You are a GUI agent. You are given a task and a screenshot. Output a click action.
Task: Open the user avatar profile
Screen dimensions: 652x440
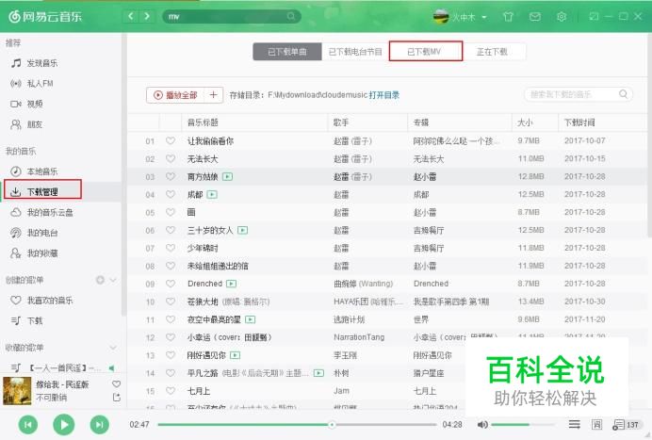pyautogui.click(x=441, y=17)
